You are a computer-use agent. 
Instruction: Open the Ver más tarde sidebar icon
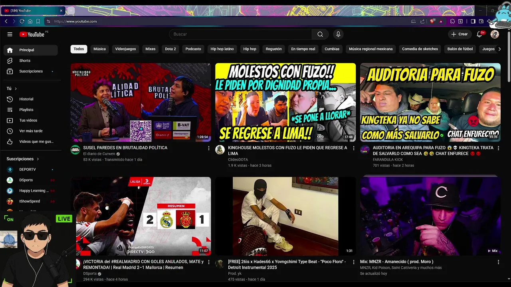click(10, 131)
